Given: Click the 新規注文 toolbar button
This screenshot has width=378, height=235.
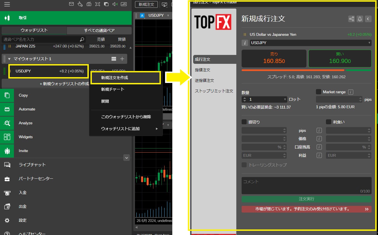Looking at the screenshot, I should [x=146, y=4].
